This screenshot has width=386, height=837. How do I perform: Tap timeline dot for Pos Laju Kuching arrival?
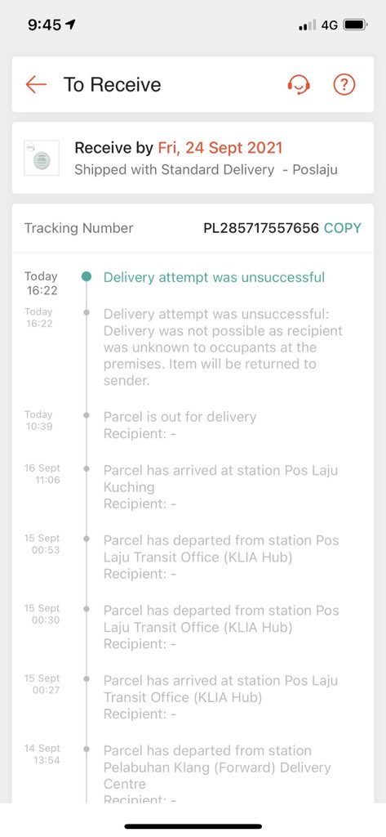pyautogui.click(x=87, y=468)
